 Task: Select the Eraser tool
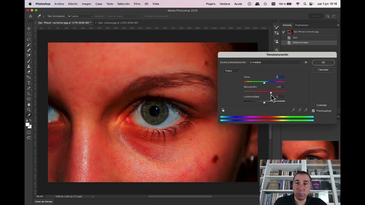29,72
